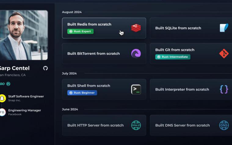Click the SQLite feather icon
Screen dimensions: 232x145
click(224, 28)
